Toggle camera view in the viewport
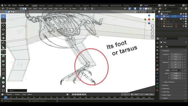 click(152, 34)
